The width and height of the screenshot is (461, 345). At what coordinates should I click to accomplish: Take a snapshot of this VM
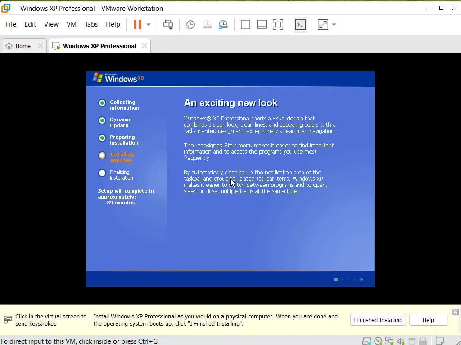pos(190,25)
